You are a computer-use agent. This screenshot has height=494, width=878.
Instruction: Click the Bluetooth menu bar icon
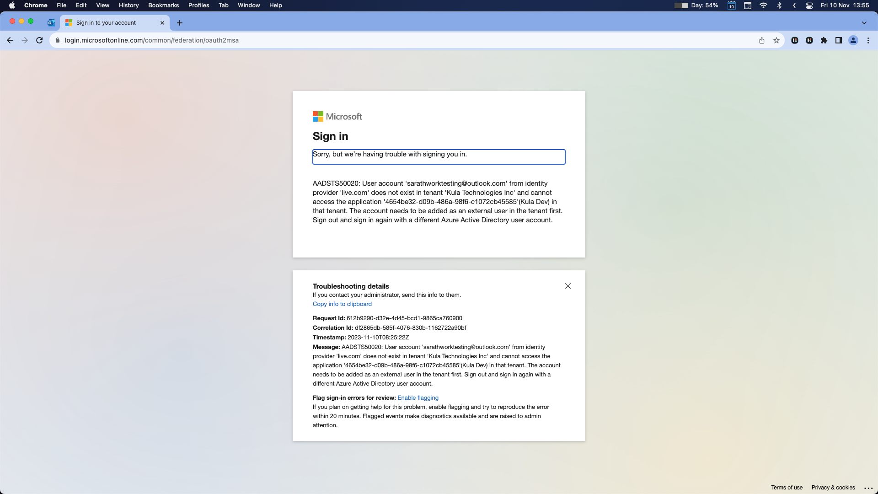click(779, 5)
